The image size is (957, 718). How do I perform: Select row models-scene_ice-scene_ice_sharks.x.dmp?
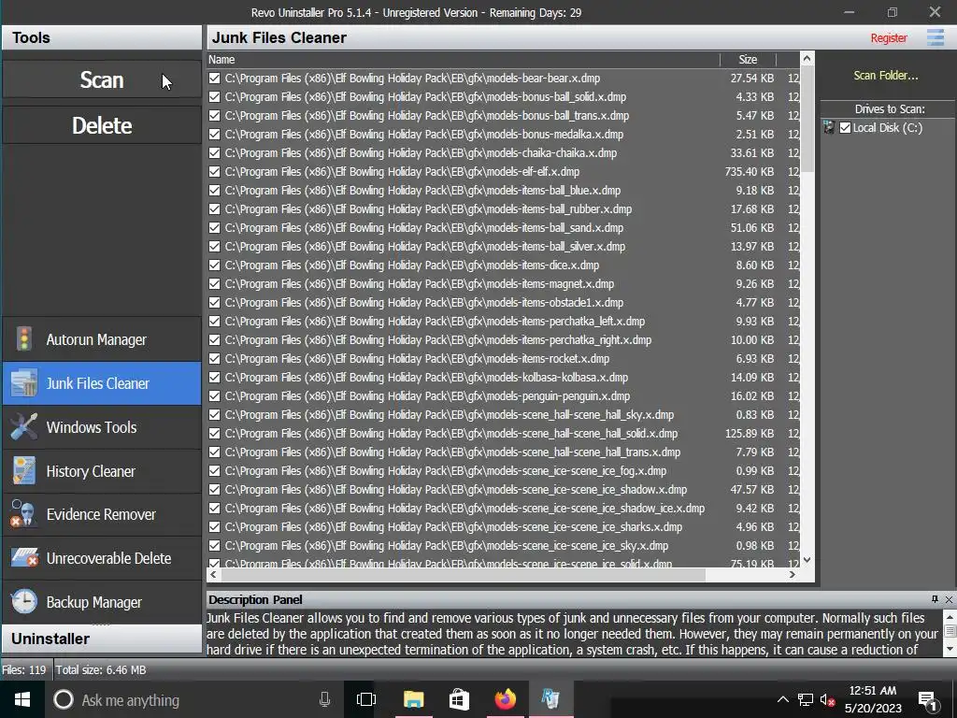(x=504, y=527)
